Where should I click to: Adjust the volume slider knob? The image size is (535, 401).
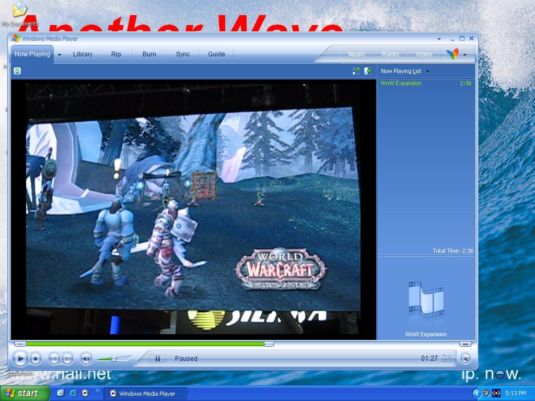[114, 359]
